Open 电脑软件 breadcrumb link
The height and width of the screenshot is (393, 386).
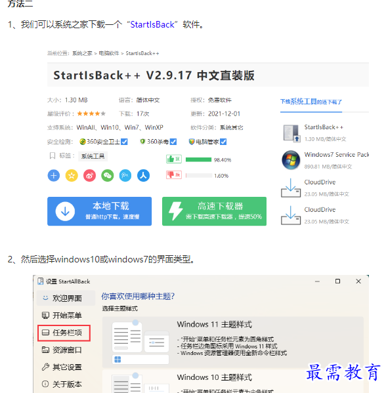tap(109, 53)
